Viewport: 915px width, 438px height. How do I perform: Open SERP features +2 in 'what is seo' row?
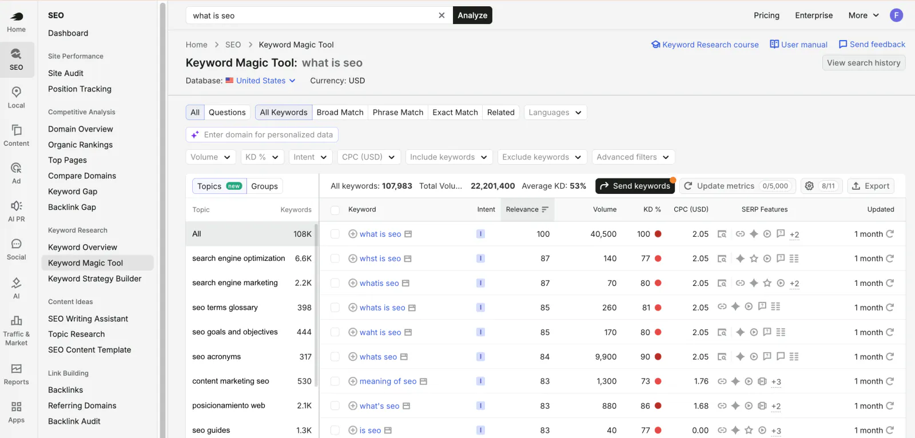point(794,234)
